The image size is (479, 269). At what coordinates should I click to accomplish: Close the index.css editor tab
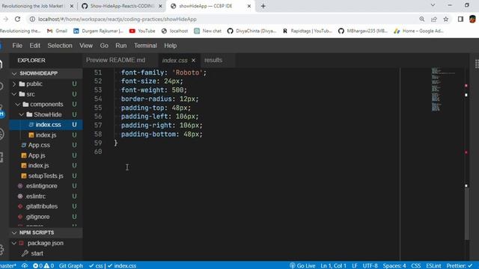click(193, 61)
